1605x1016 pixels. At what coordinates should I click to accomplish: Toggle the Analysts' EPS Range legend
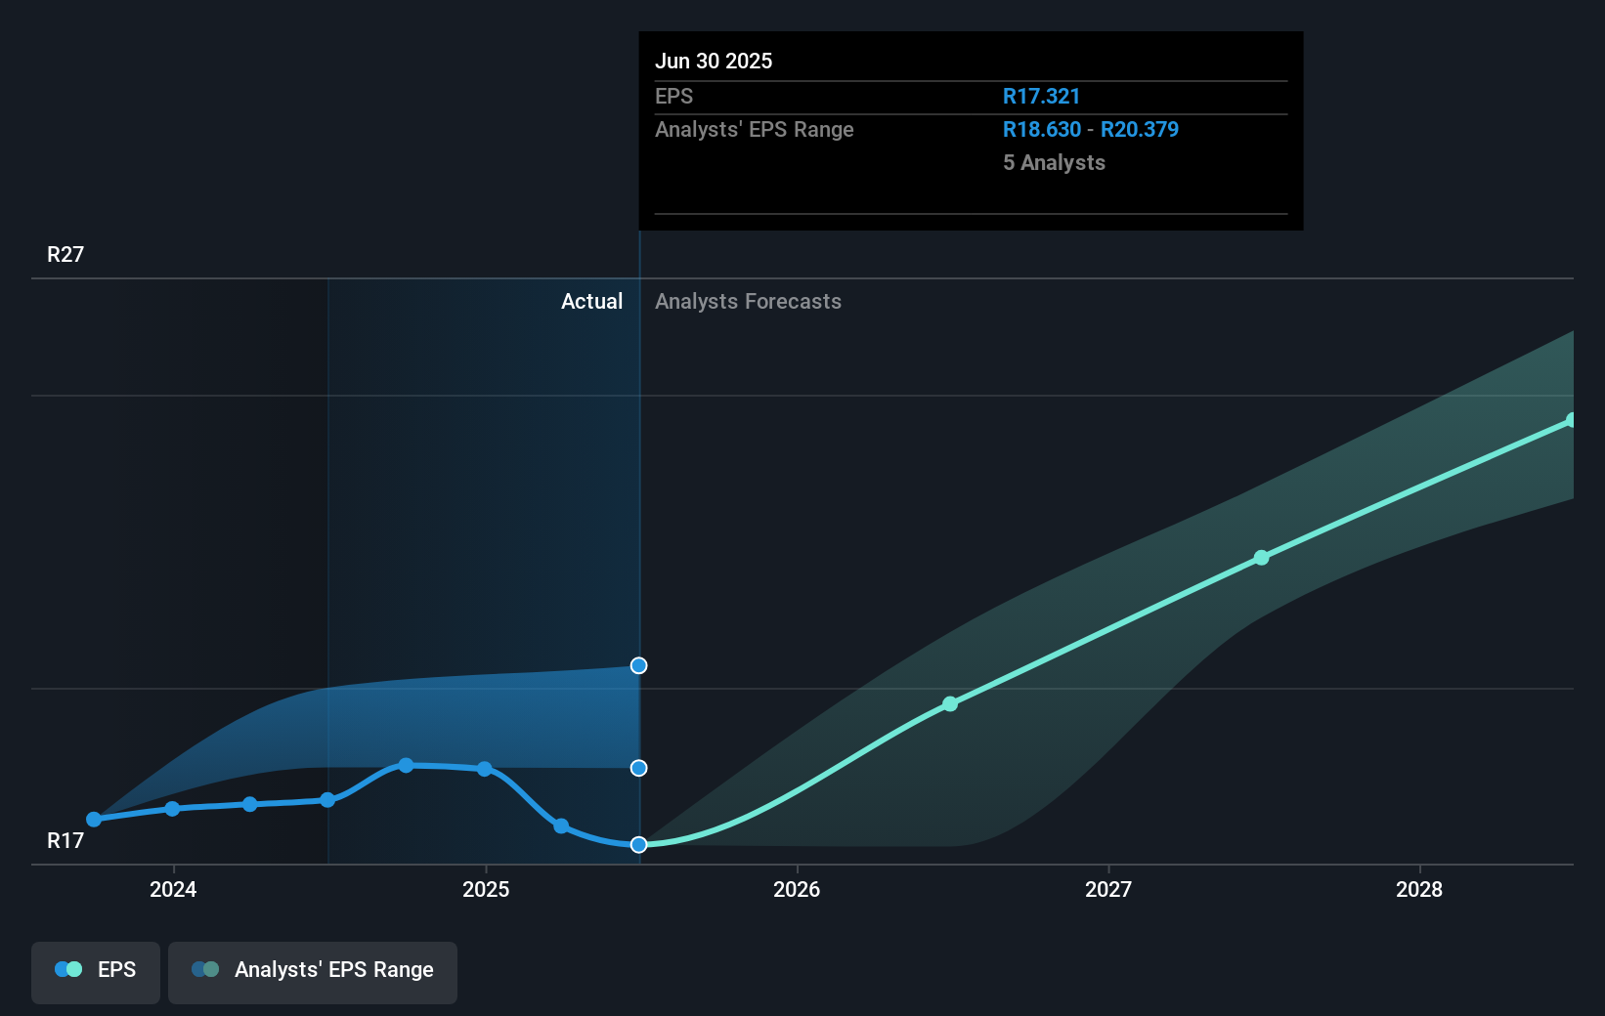(x=313, y=972)
